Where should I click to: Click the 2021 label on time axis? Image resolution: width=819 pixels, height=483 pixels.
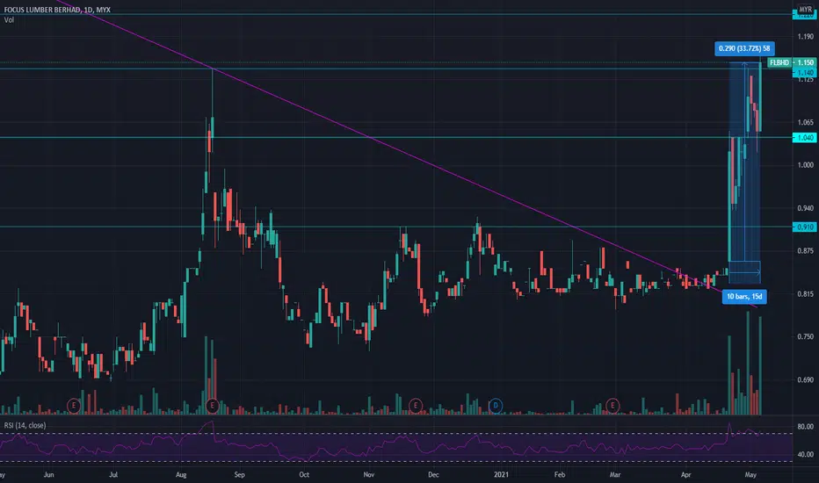(x=501, y=474)
